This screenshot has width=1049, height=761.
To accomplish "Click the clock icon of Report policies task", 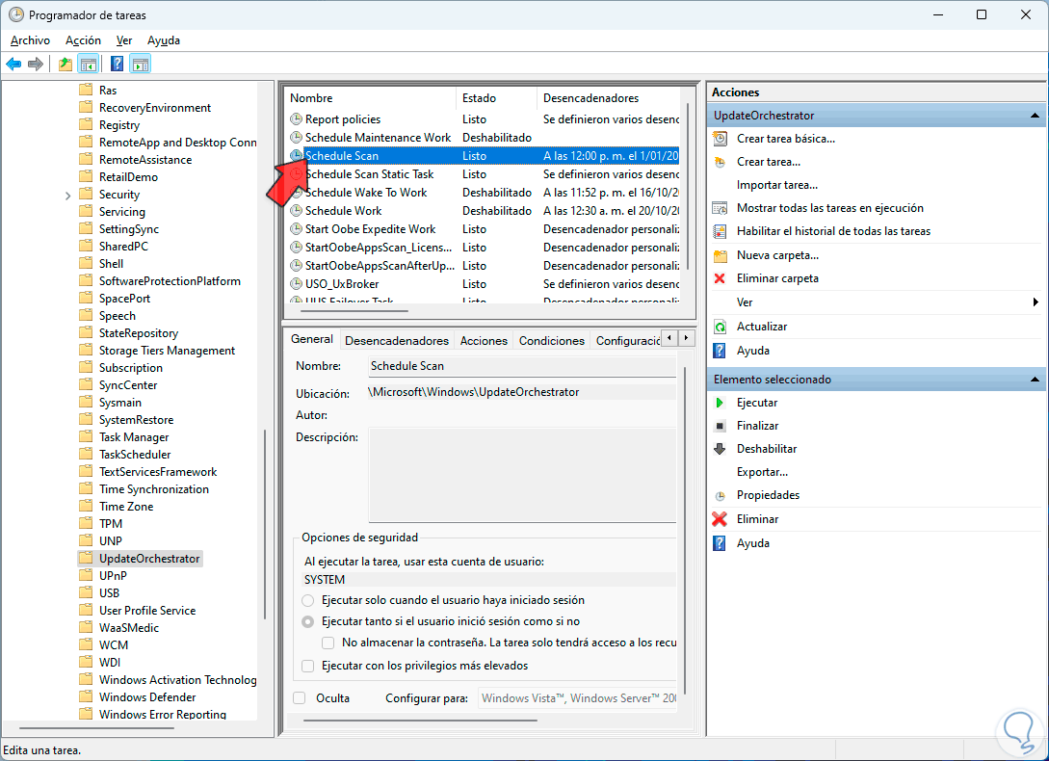I will 296,119.
